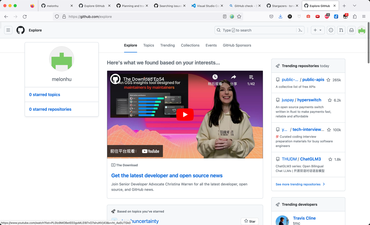Viewport: 370px width, 225px height.
Task: Open the video playlist 1/42 menu
Action: point(251,80)
